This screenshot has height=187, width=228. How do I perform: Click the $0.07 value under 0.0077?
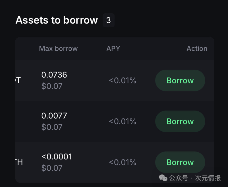tap(52, 127)
